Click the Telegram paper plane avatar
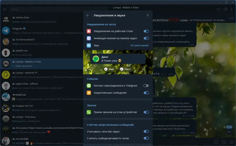The width and height of the screenshot is (236, 146). (6, 31)
